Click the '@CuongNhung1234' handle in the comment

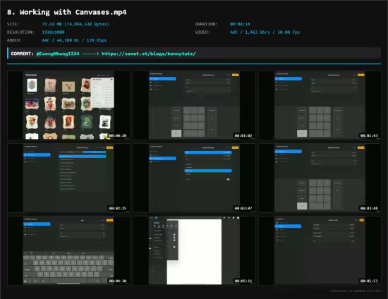(x=58, y=54)
